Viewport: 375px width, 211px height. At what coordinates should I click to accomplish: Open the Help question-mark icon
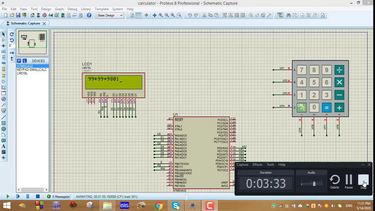point(89,15)
